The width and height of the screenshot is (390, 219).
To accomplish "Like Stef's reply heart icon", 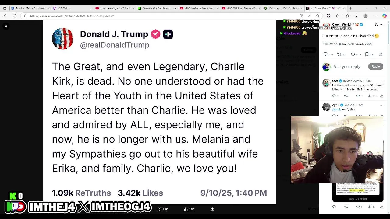I will coord(358,96).
